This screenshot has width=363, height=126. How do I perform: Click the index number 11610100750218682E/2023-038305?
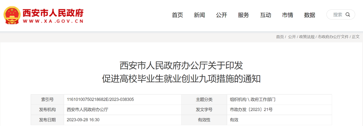pos(100,99)
